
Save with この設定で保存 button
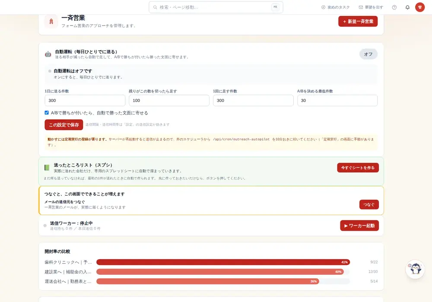pos(64,124)
